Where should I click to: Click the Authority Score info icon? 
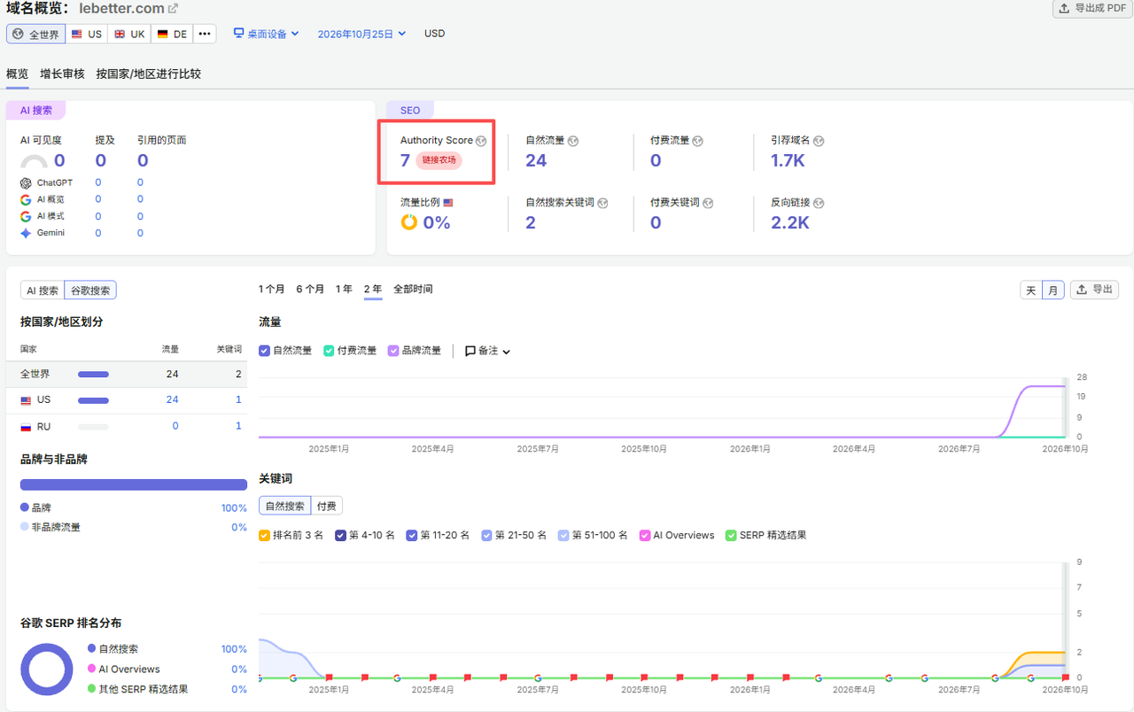click(x=481, y=141)
